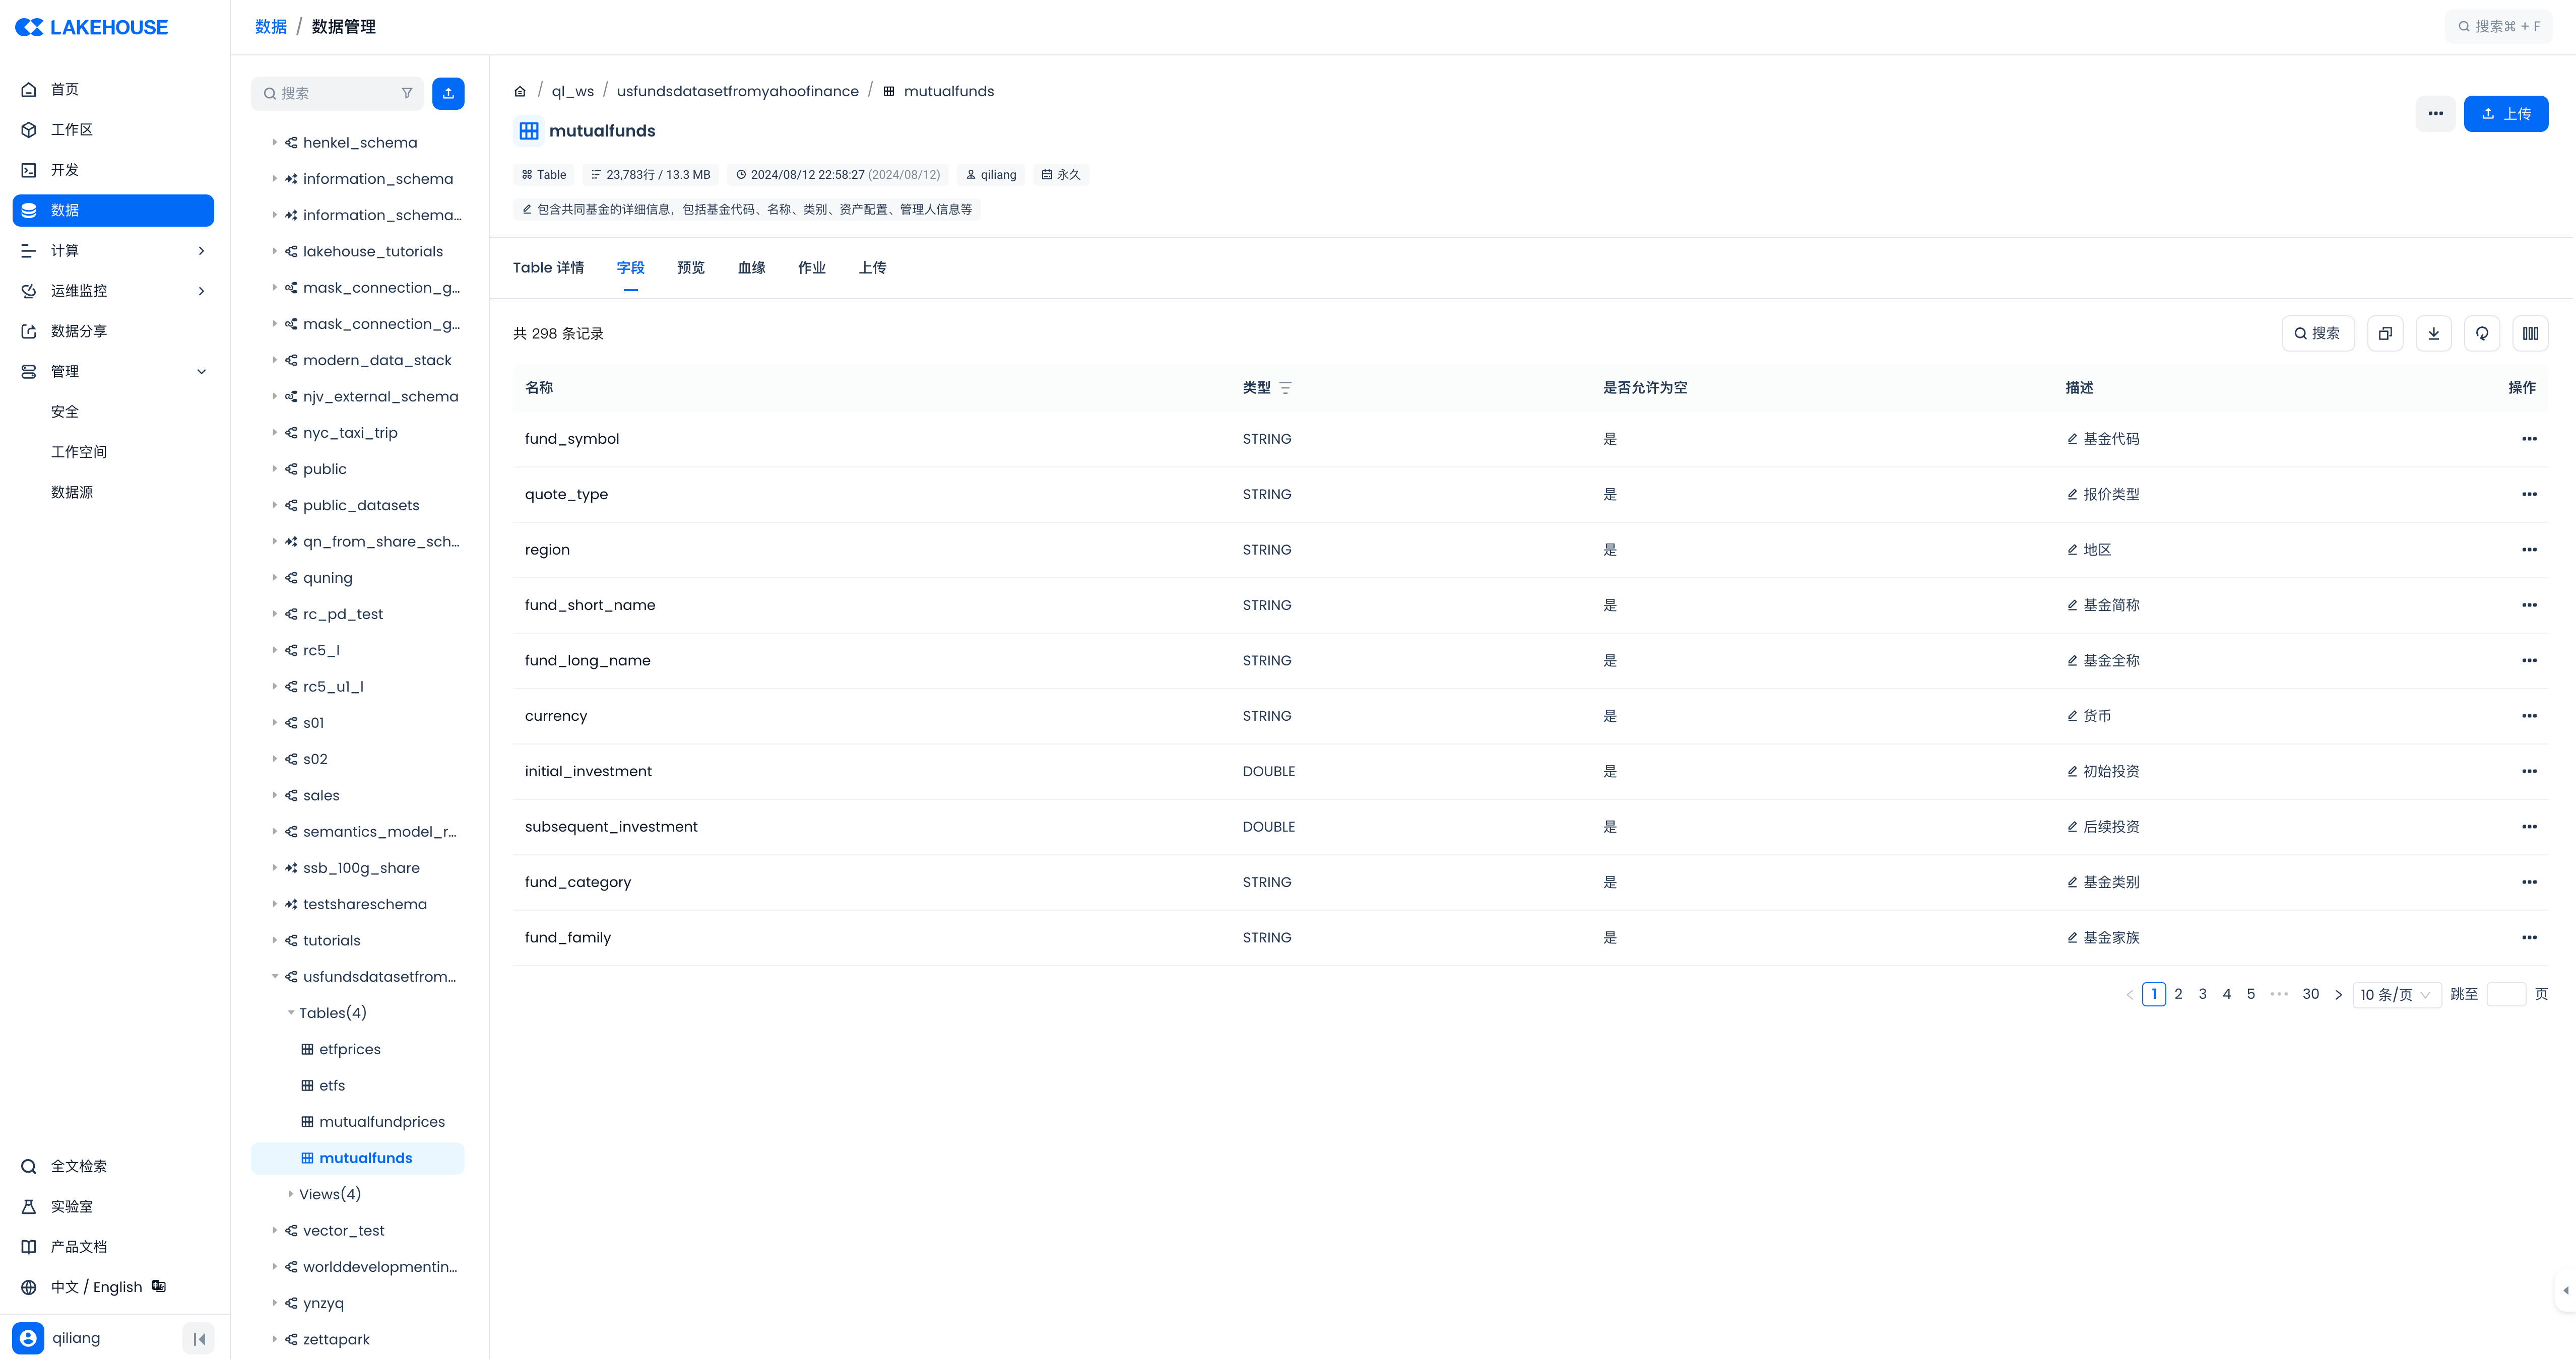Go to page 2 of the fields list
This screenshot has width=2576, height=1359.
2178,994
